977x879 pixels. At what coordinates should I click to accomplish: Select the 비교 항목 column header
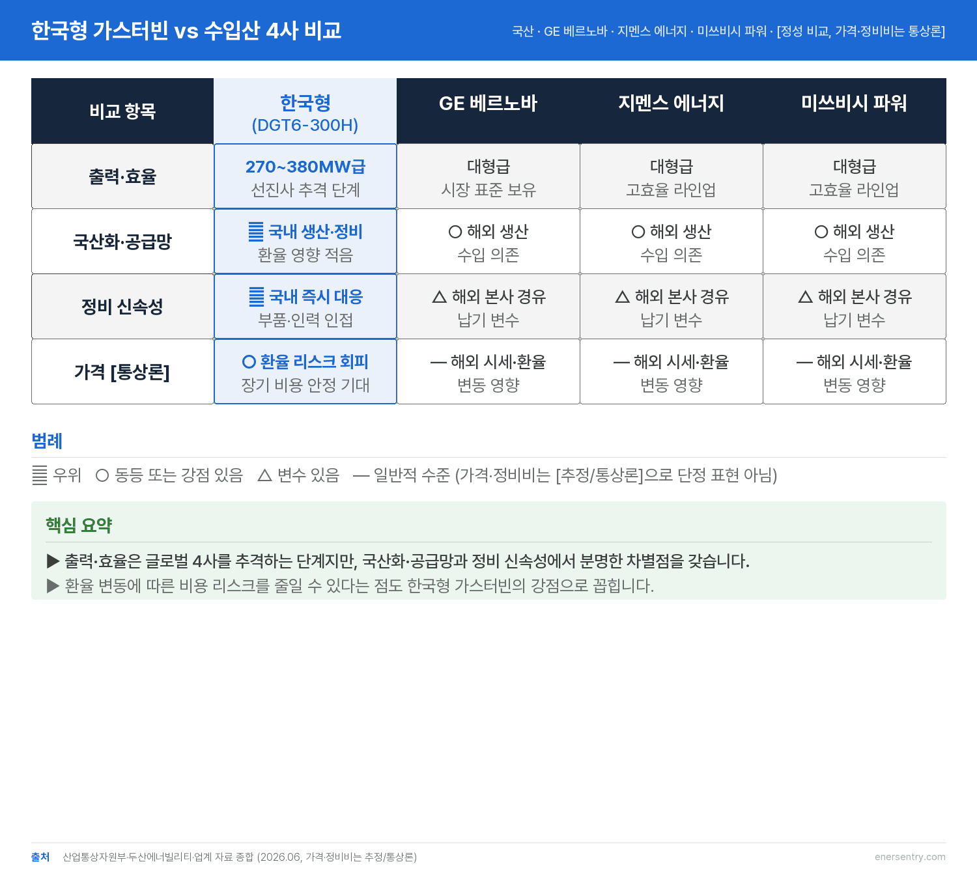pos(122,111)
